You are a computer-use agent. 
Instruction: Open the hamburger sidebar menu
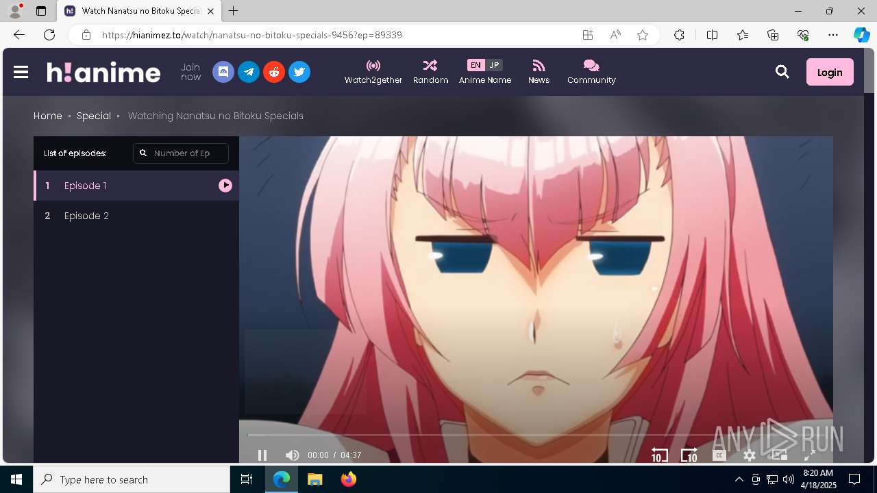[21, 72]
